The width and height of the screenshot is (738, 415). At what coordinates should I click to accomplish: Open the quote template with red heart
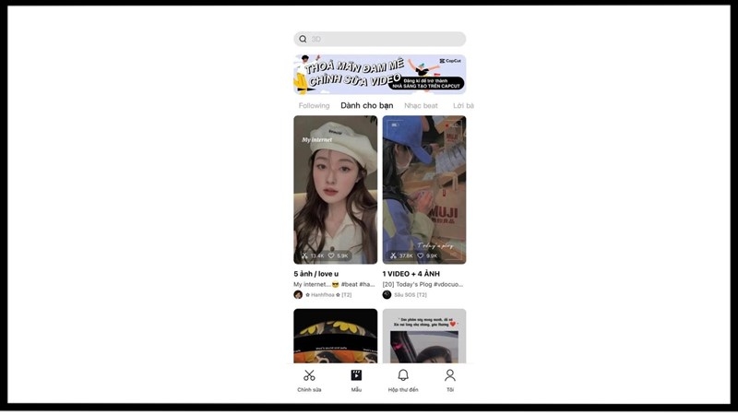click(424, 336)
